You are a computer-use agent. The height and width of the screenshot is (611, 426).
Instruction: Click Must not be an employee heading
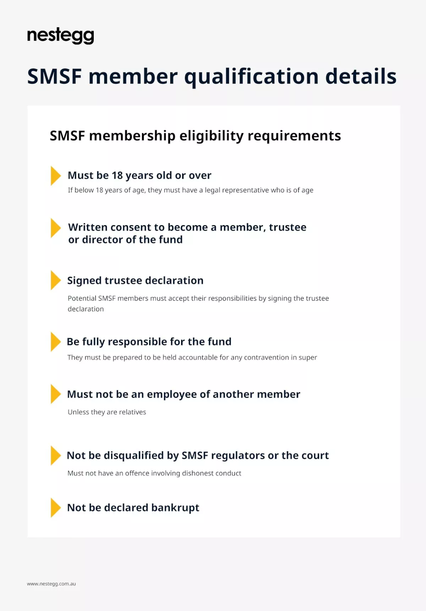184,394
